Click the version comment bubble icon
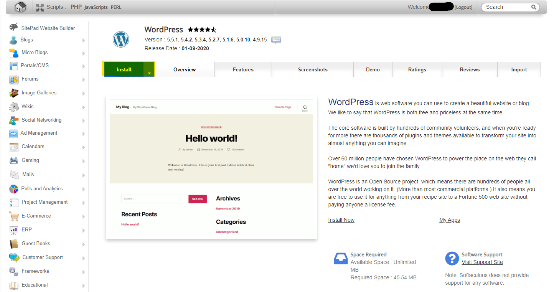 pyautogui.click(x=276, y=40)
